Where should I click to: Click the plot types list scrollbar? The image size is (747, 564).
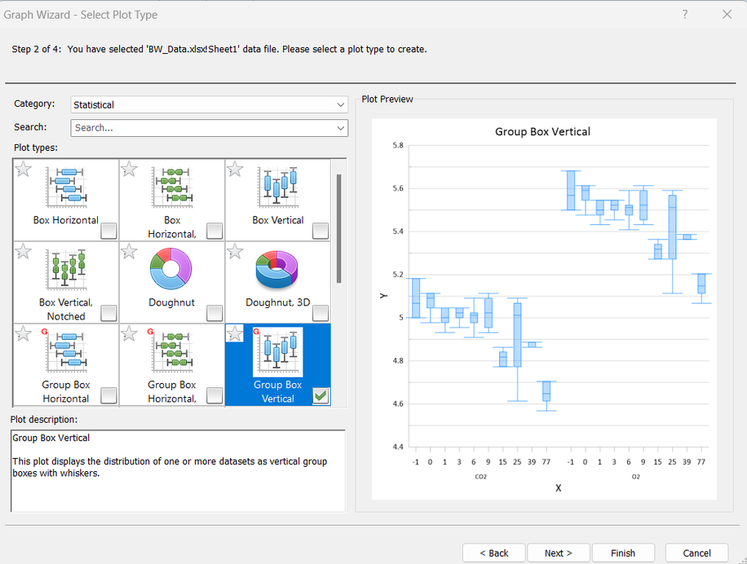tap(339, 228)
